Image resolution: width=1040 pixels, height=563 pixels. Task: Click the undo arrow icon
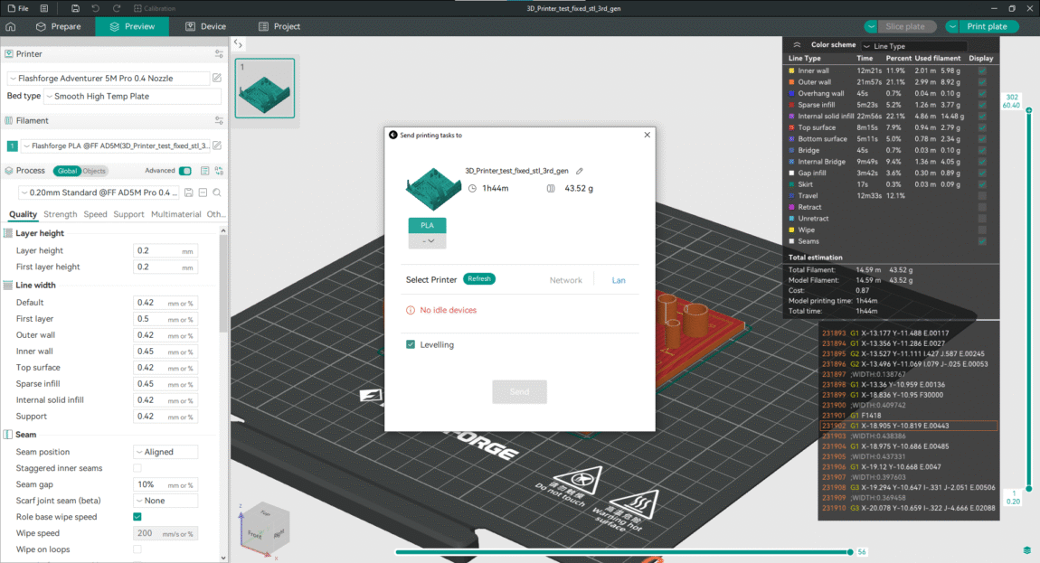96,9
